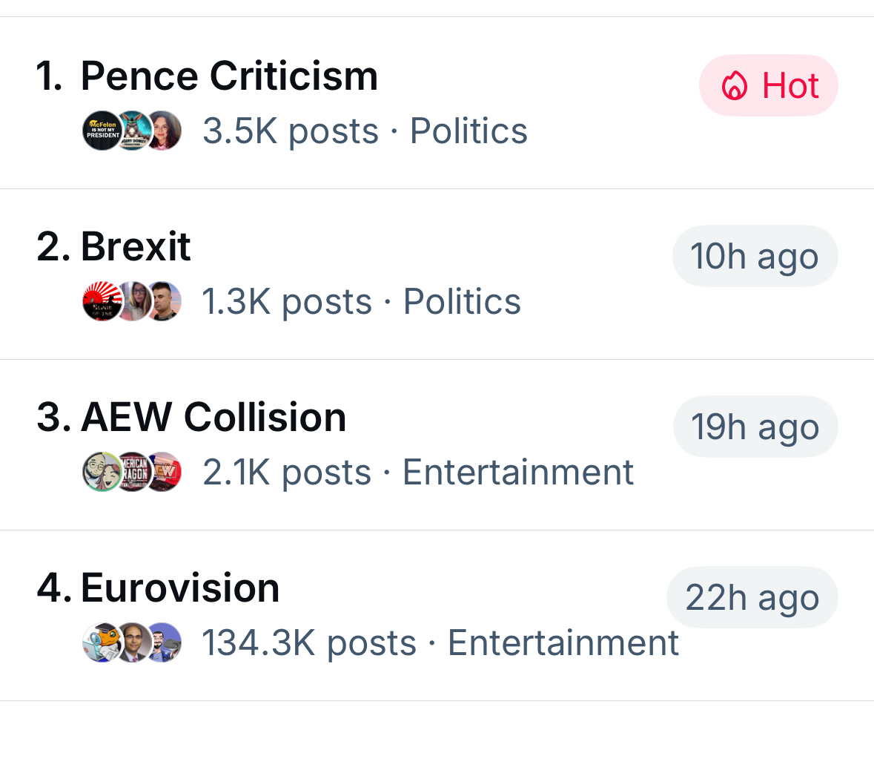The height and width of the screenshot is (776, 874).
Task: Click the blonde woman avatar under Brexit
Action: (133, 301)
